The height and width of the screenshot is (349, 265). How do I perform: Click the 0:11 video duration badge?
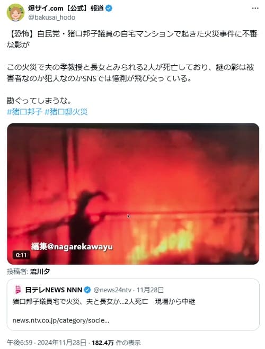21,255
